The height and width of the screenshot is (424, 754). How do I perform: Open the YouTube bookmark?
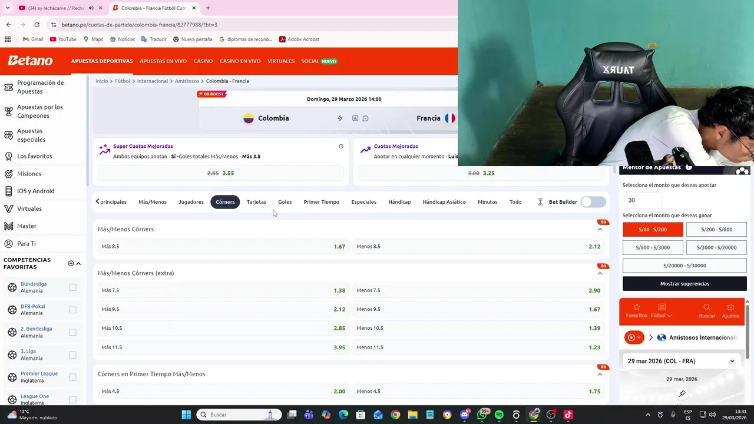pyautogui.click(x=63, y=39)
